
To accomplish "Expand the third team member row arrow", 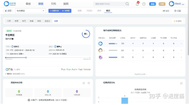I will (182, 57).
